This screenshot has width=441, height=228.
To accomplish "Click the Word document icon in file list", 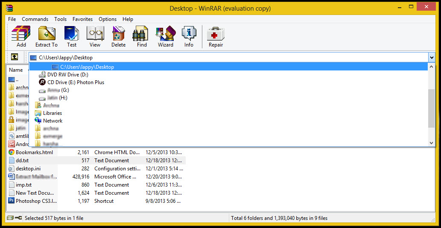I will [x=11, y=177].
